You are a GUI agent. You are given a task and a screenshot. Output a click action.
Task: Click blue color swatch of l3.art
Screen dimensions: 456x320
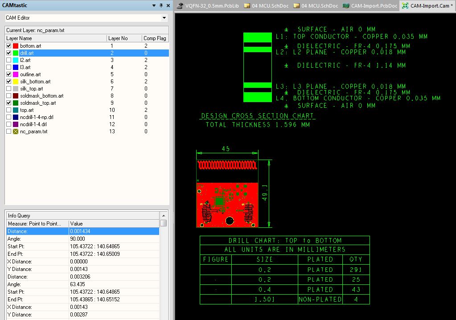[16, 67]
